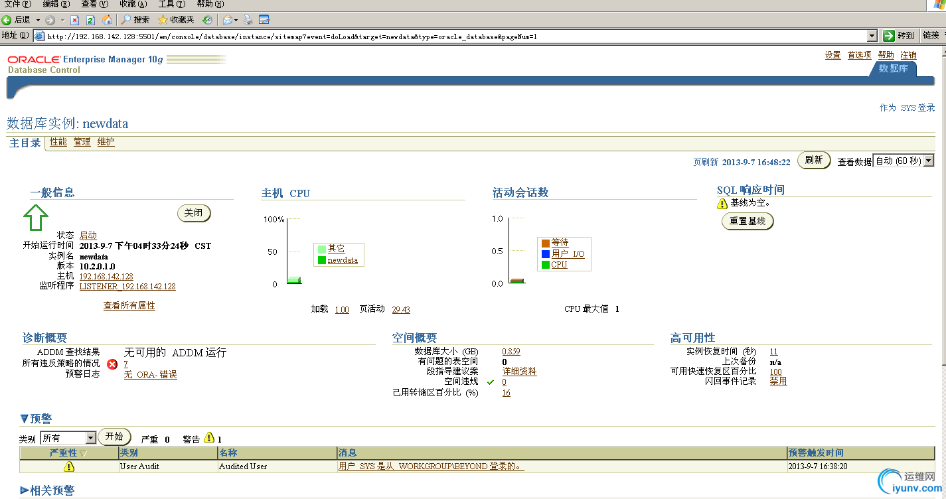Open the 详细资料 segment advisor link
Screen dimensions: 946x499
[x=520, y=372]
